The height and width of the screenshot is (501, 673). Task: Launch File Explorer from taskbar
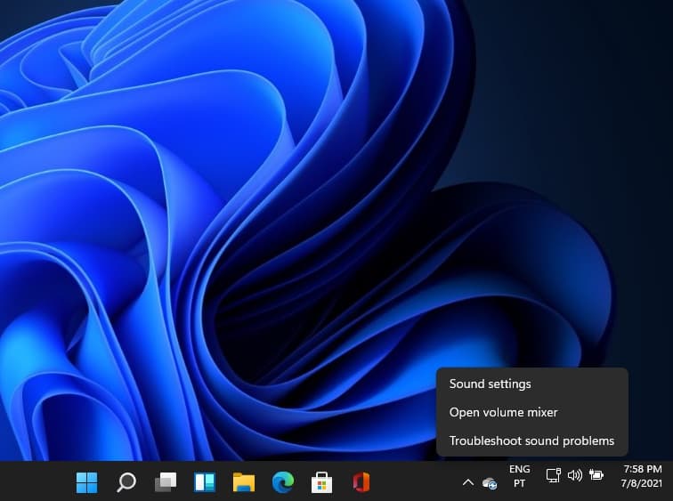[244, 482]
